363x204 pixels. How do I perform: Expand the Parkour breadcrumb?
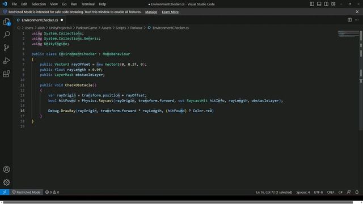[x=136, y=28]
